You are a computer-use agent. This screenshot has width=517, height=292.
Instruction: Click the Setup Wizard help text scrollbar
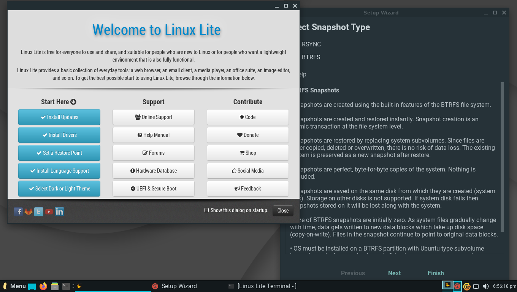tap(502, 157)
